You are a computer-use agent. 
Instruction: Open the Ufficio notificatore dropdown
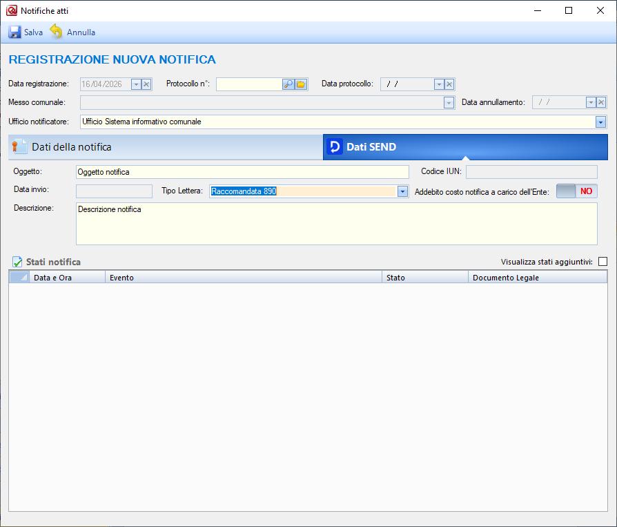tap(600, 122)
